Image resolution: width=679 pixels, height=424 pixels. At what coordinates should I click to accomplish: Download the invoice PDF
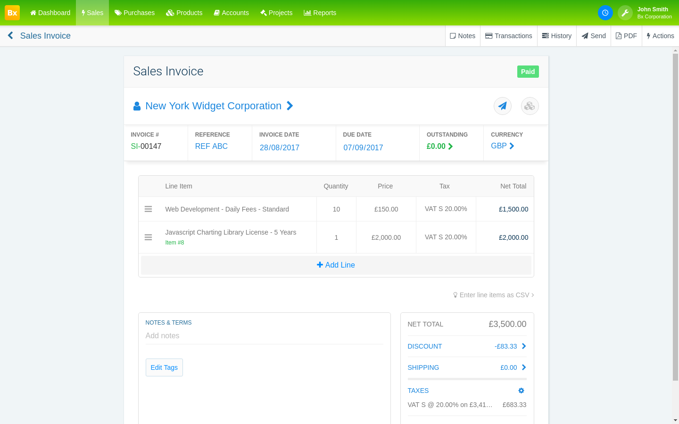[626, 36]
